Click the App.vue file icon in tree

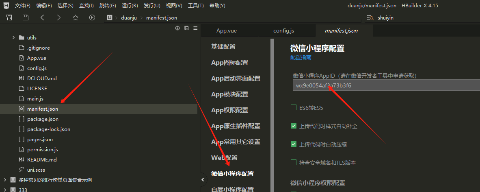pyautogui.click(x=22, y=58)
